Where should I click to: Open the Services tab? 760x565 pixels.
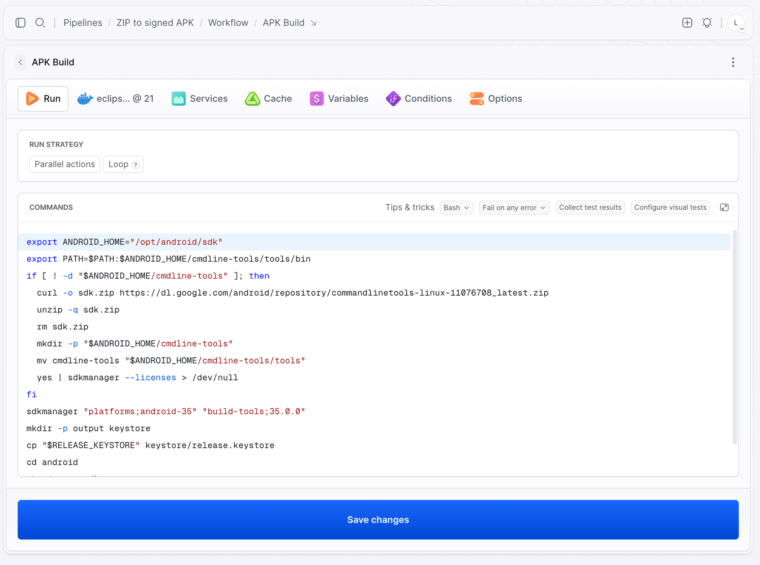coord(199,99)
